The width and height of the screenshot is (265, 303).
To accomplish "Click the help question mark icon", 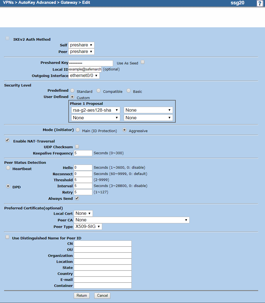I will [260, 3].
